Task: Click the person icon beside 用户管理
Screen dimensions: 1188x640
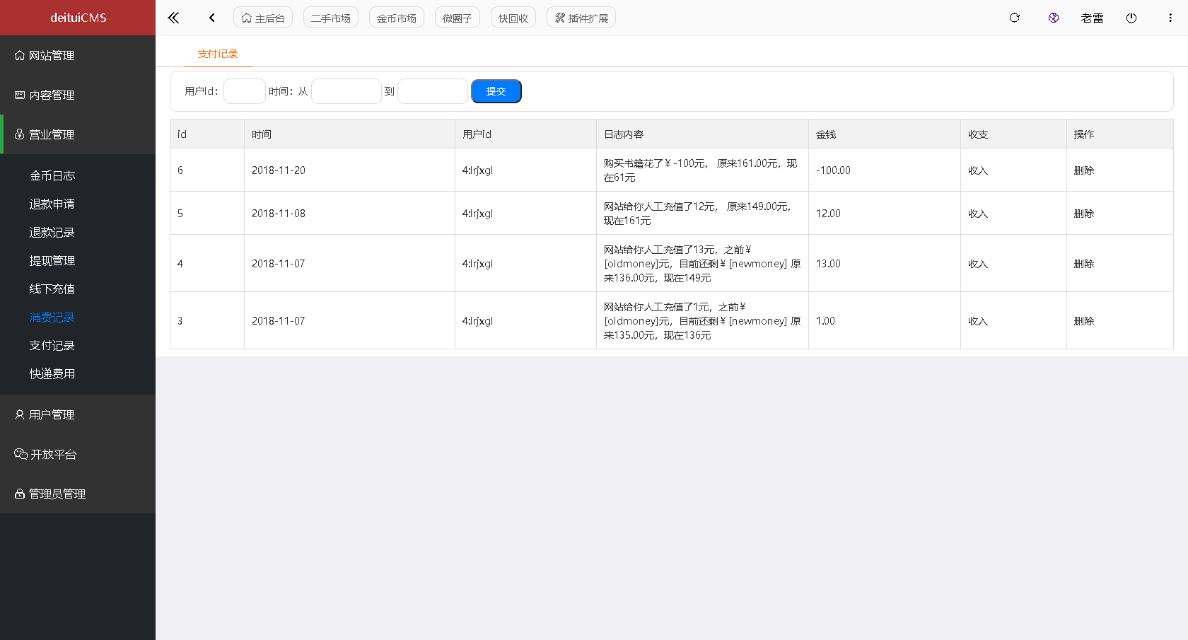Action: click(18, 414)
